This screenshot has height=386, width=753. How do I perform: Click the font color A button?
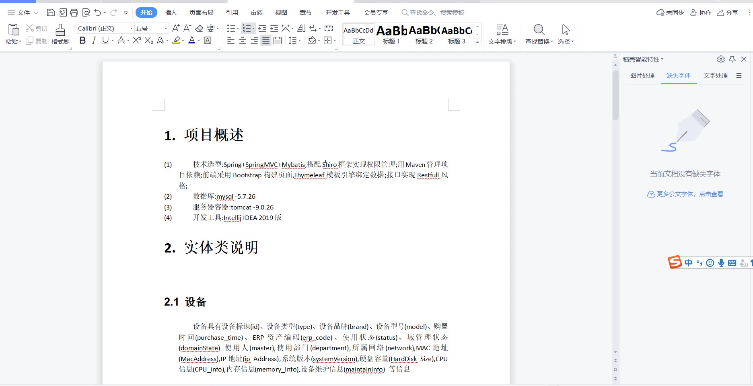192,40
